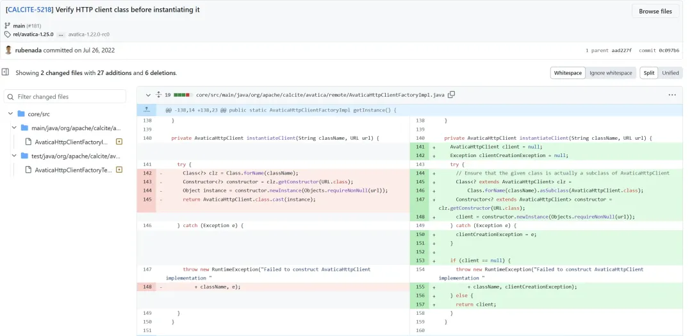This screenshot has height=336, width=692.
Task: Click rubenada's avatar image
Action: pos(8,50)
